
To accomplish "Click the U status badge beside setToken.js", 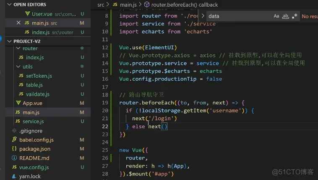I will pyautogui.click(x=82, y=76).
